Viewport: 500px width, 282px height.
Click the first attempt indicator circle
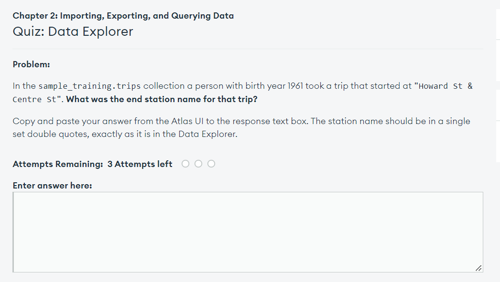(185, 164)
